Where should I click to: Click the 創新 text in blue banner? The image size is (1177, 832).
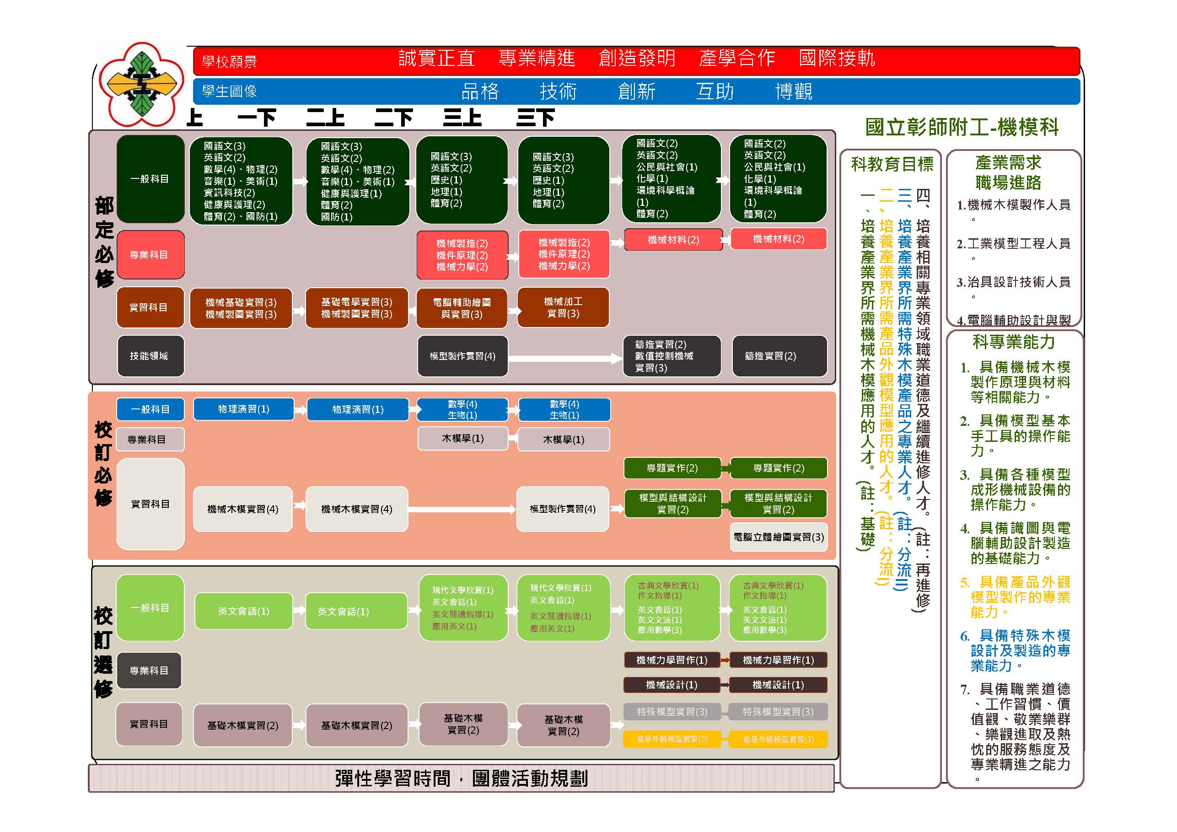pos(637,92)
